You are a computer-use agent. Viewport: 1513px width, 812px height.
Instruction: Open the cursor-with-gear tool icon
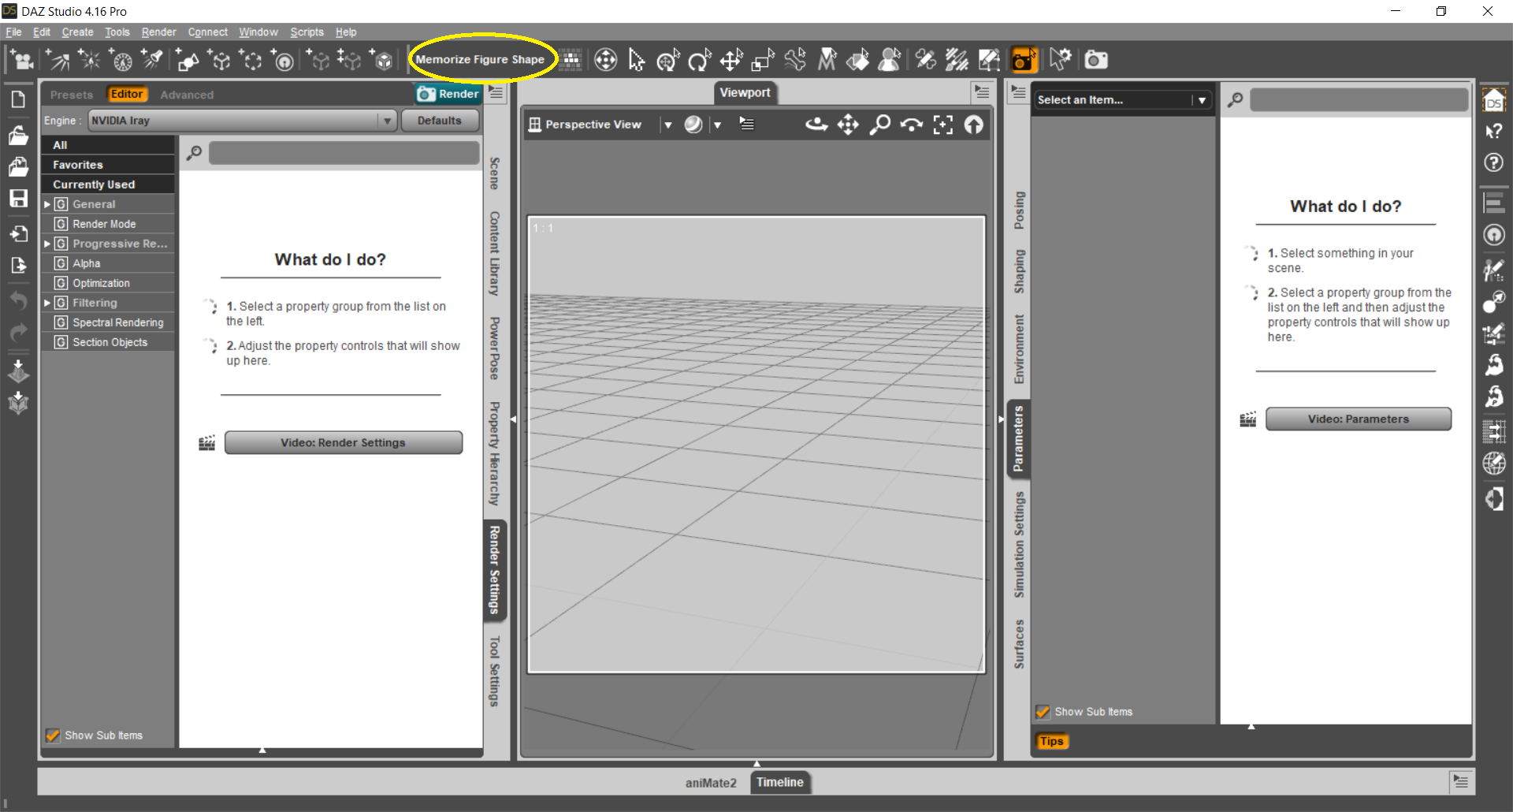pyautogui.click(x=1060, y=60)
